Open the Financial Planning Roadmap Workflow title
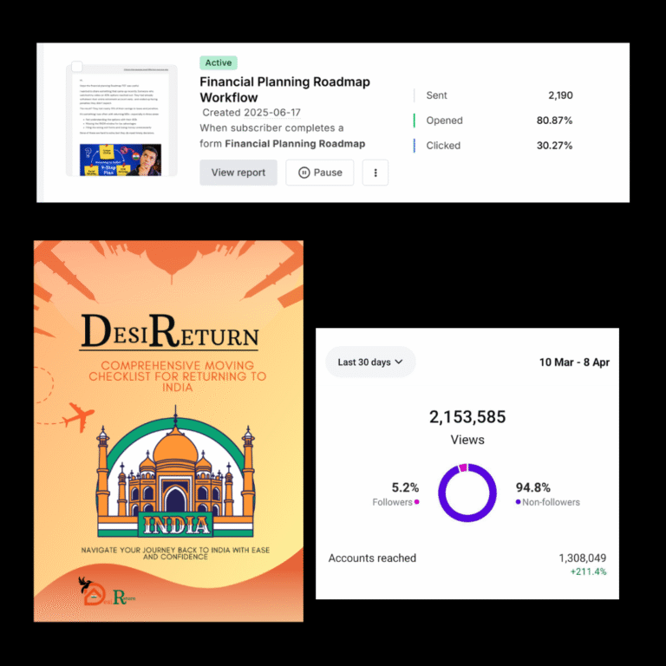Image resolution: width=666 pixels, height=666 pixels. point(284,89)
